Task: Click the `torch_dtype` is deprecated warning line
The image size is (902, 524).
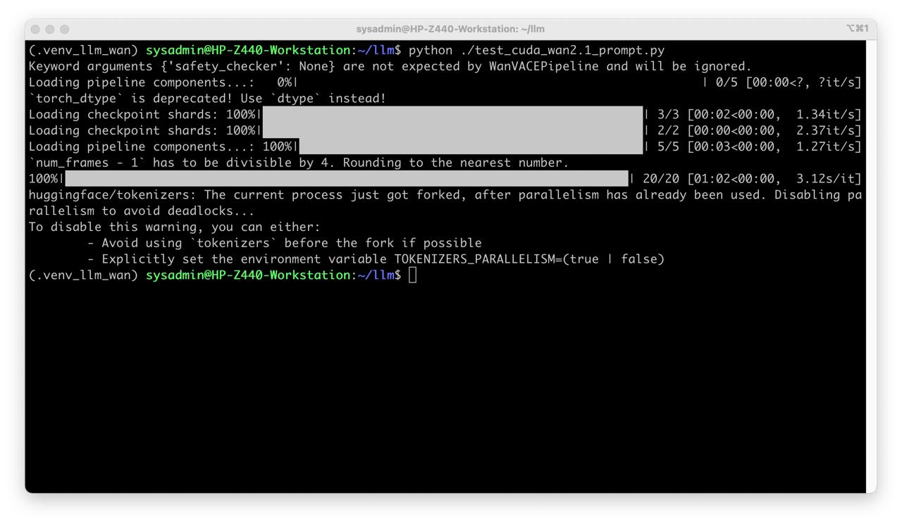Action: click(x=208, y=99)
